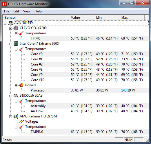
Task: Click the 63 °C (145 °F) TMPIN0 value
Action: (x=81, y=132)
